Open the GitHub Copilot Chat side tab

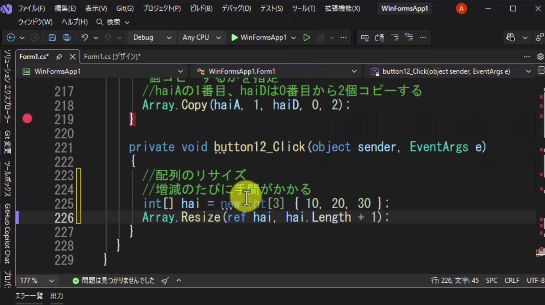pyautogui.click(x=7, y=234)
